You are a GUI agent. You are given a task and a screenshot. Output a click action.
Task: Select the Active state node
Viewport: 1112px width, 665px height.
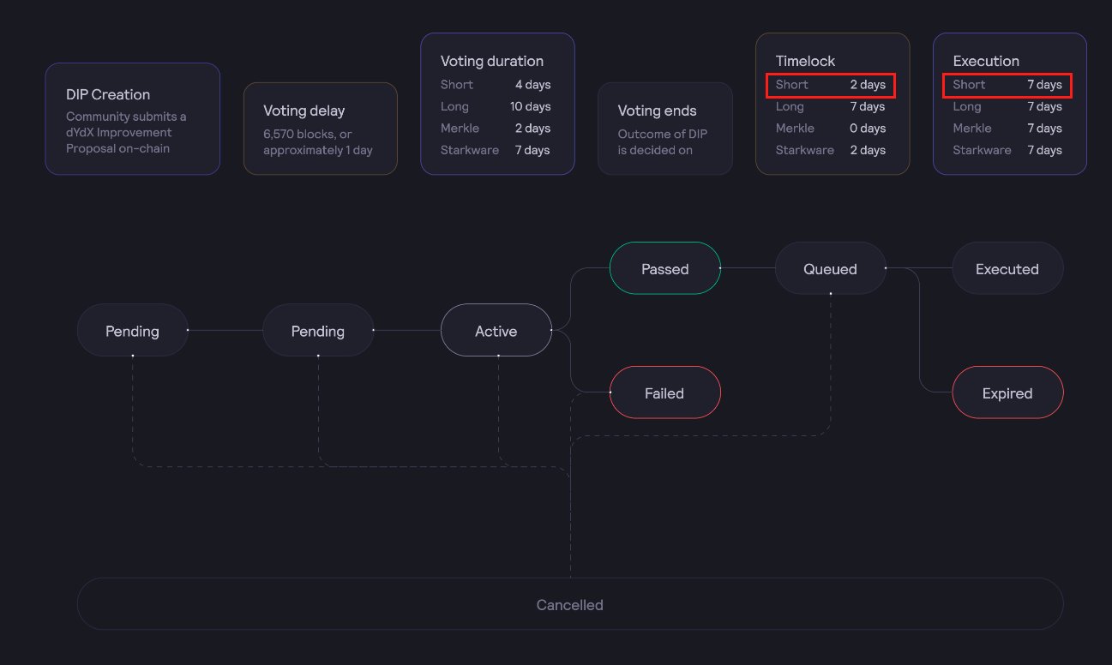pyautogui.click(x=496, y=330)
